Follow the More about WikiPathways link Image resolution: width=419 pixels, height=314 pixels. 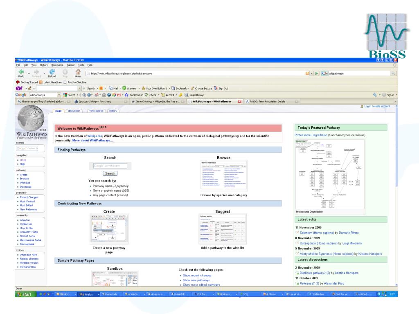click(92, 140)
